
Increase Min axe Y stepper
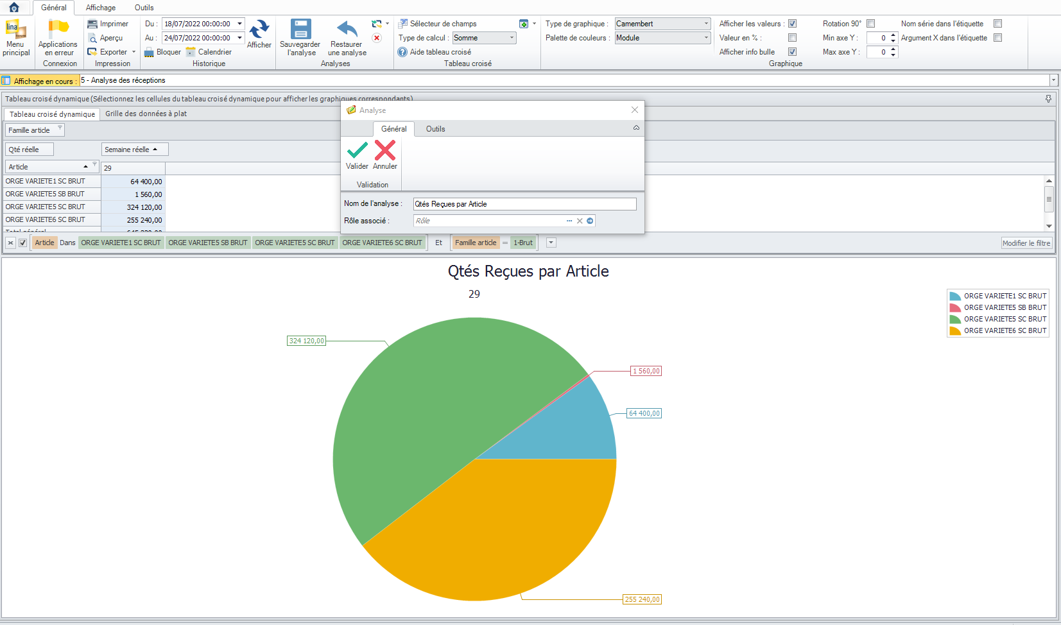coord(893,35)
